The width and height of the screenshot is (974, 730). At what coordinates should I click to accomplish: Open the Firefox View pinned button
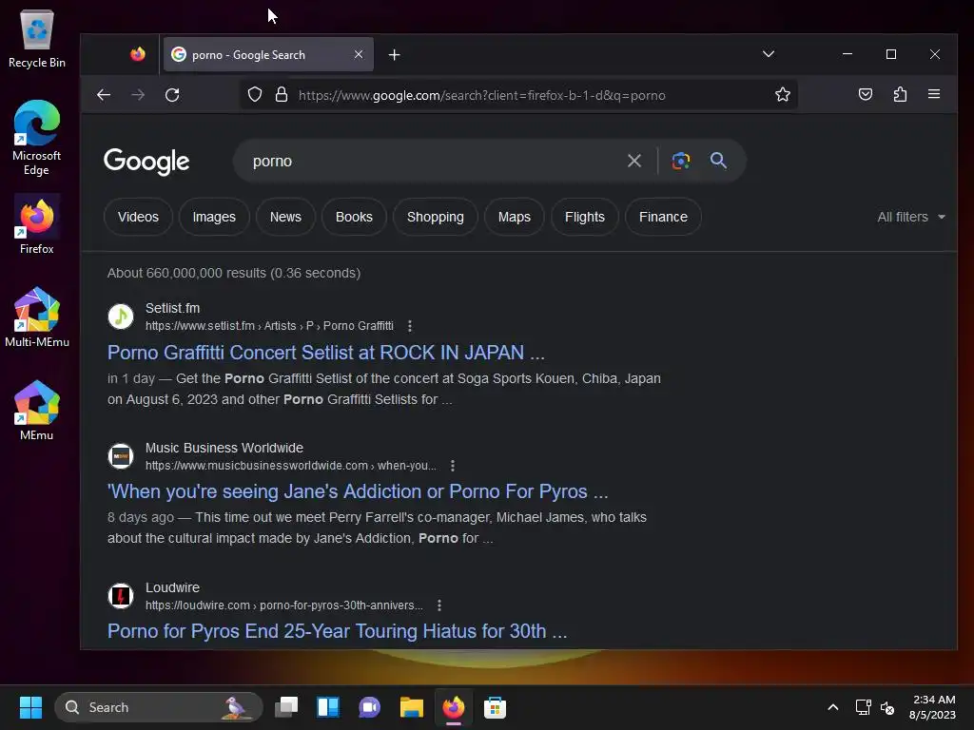pyautogui.click(x=138, y=54)
